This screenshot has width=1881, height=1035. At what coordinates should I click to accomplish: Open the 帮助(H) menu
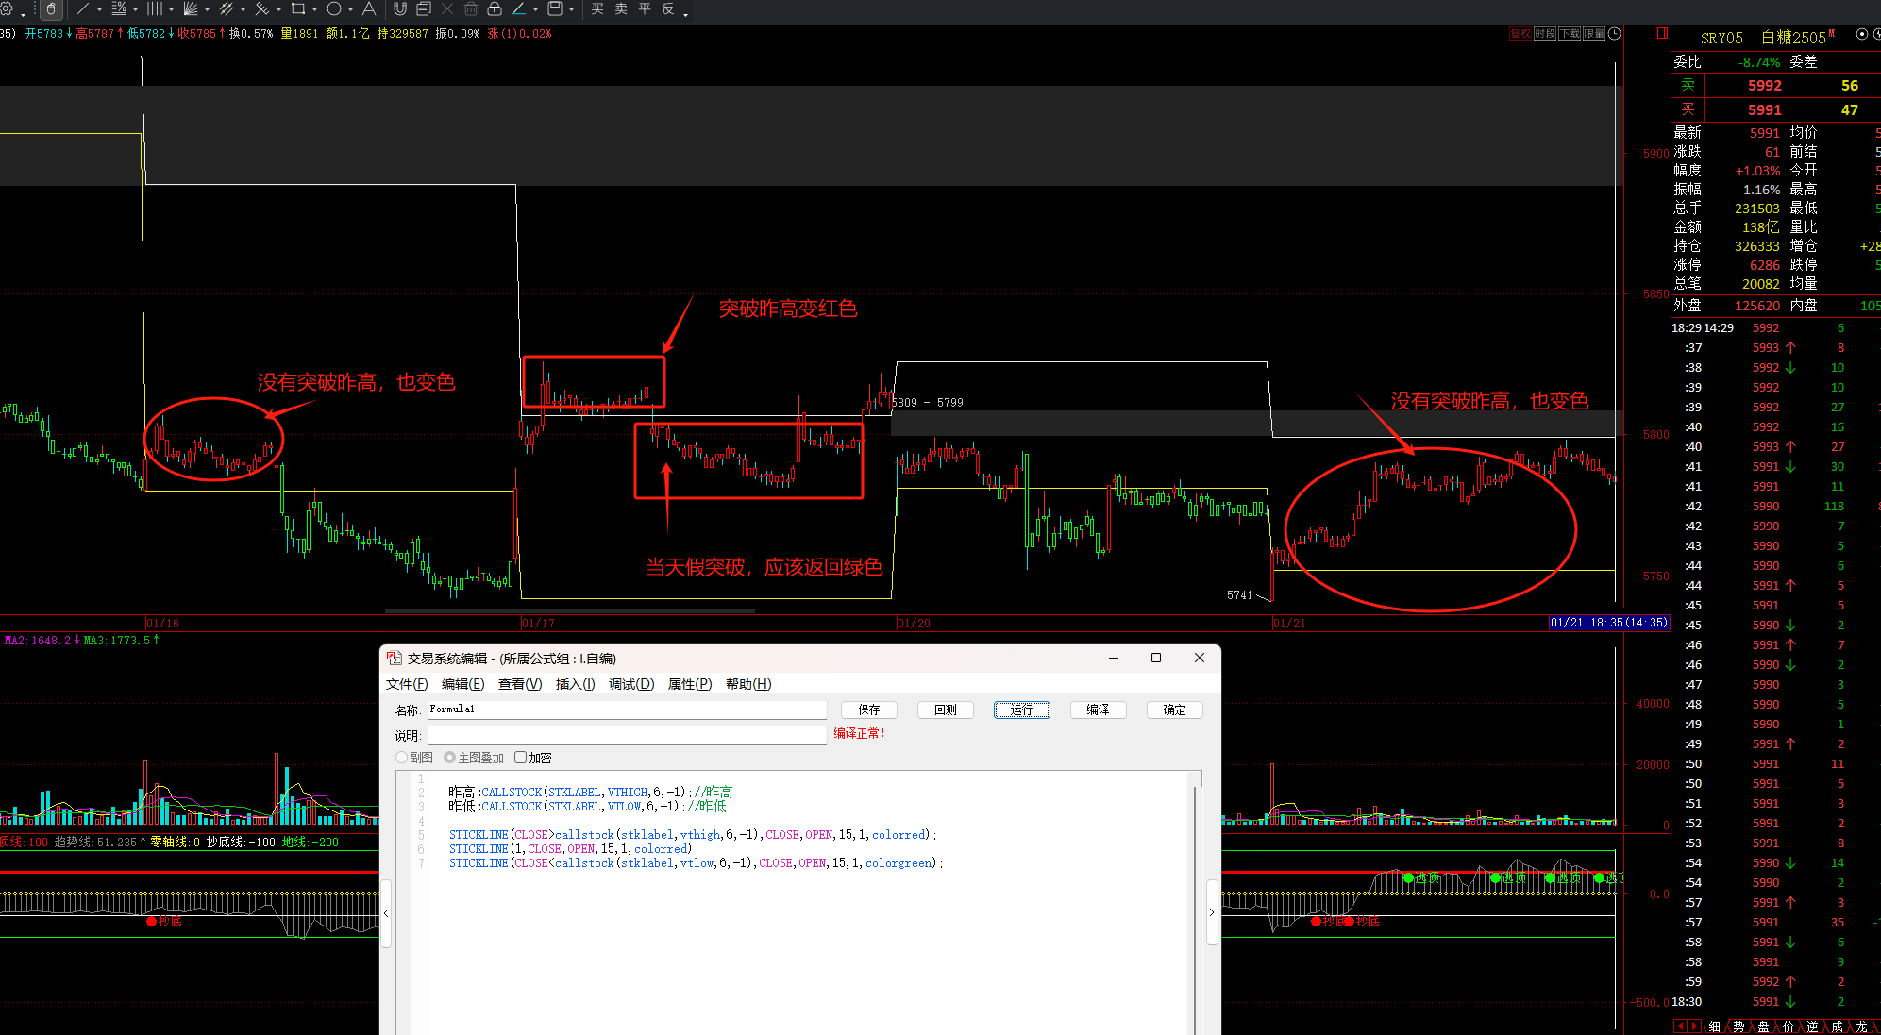click(x=748, y=684)
